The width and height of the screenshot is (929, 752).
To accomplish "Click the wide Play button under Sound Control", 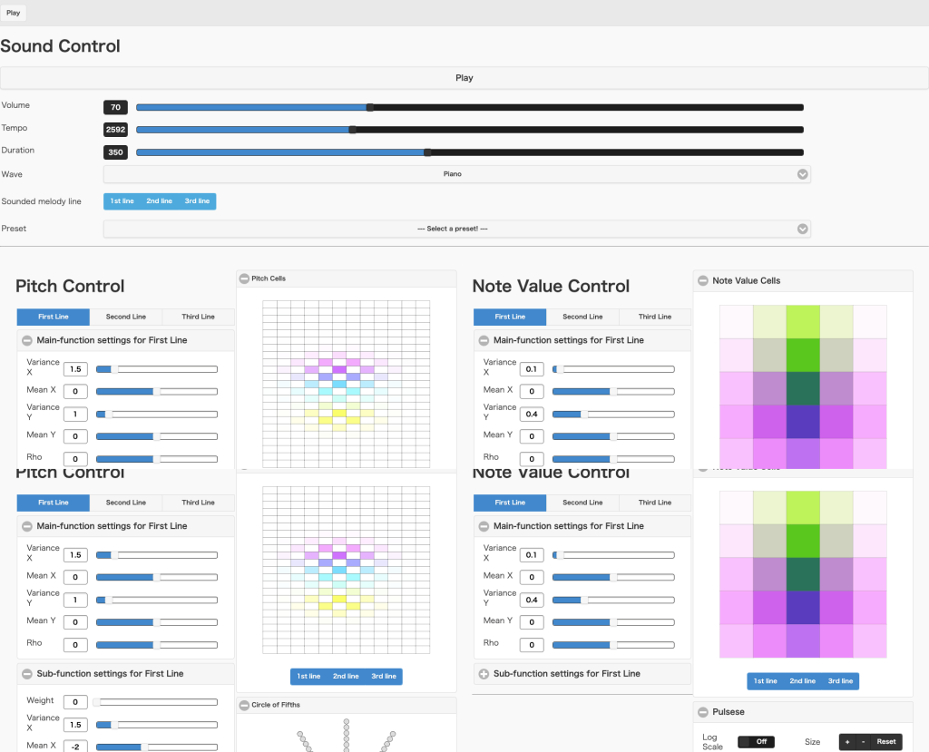I will [464, 78].
